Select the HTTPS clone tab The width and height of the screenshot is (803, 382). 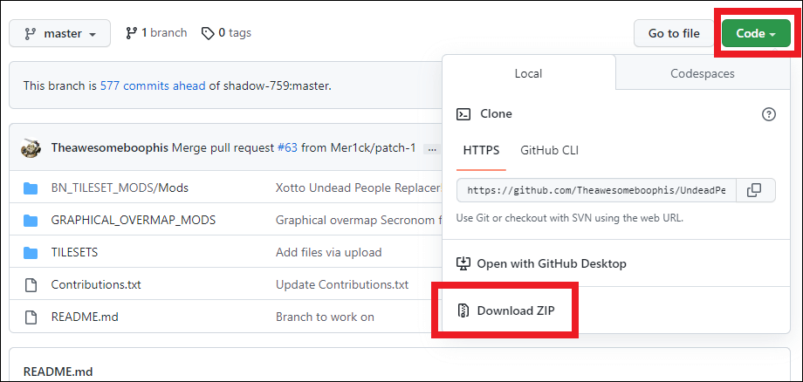(x=481, y=150)
